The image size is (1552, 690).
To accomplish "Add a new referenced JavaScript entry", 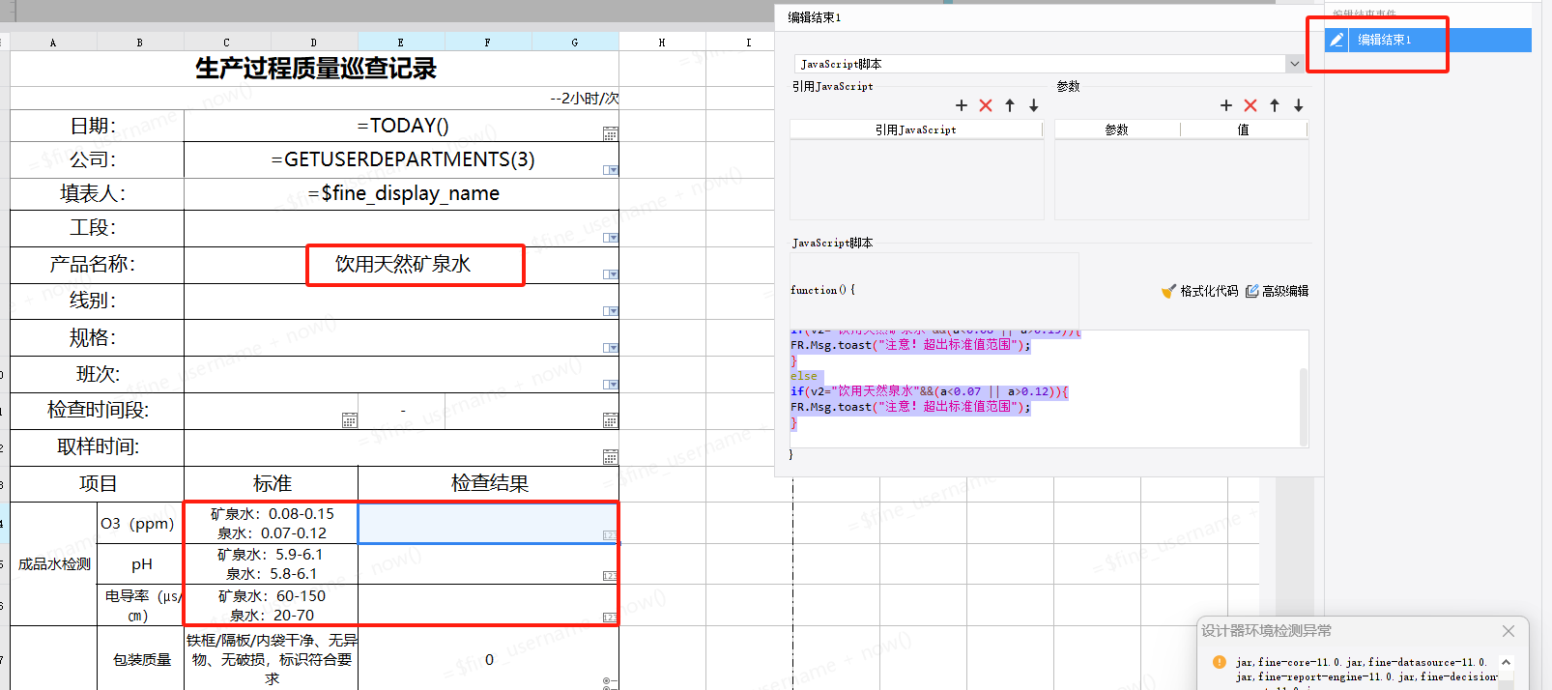I will tap(961, 105).
